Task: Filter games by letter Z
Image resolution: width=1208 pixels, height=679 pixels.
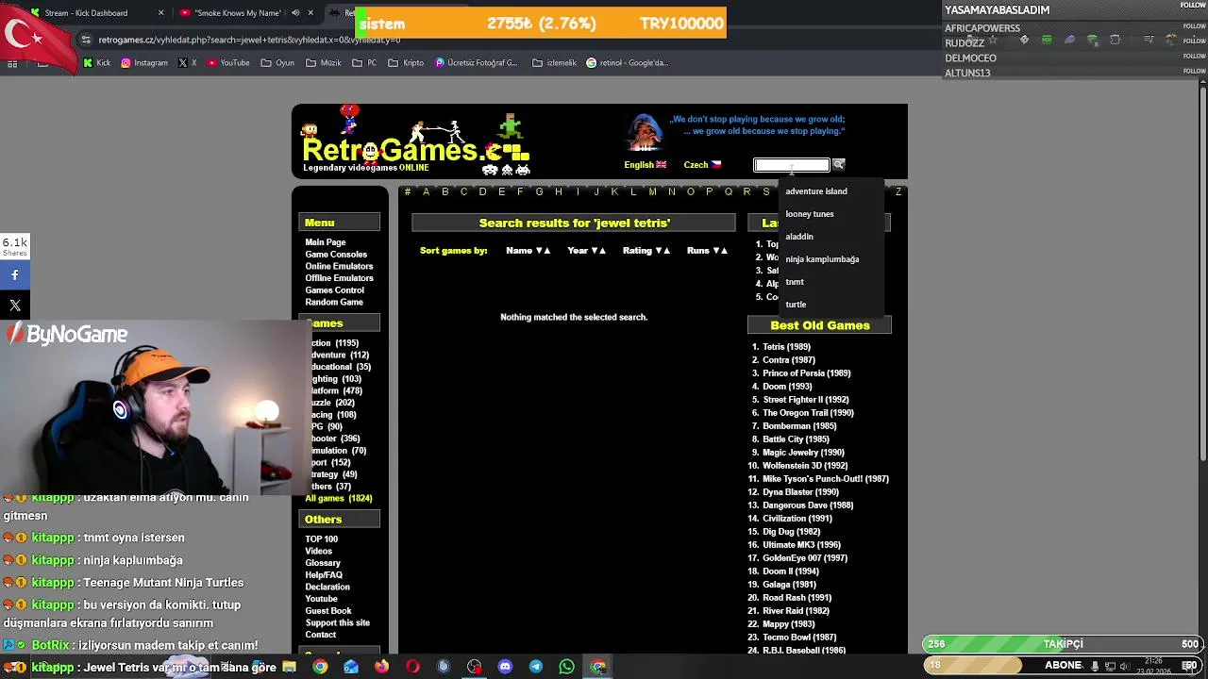Action: point(898,191)
